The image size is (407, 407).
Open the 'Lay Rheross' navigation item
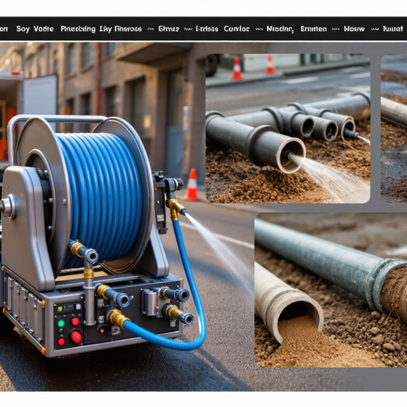tap(121, 29)
